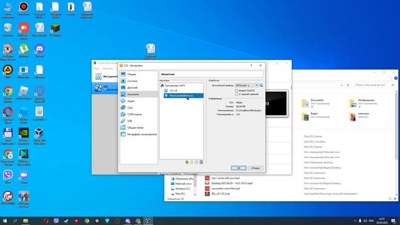The image size is (400, 225).
Task: Click the choose optical disk icon
Action: 261,86
